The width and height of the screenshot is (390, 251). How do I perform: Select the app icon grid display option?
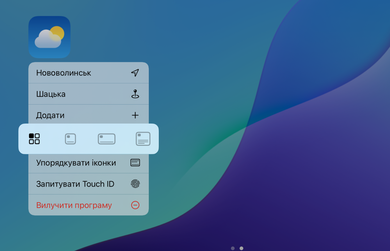click(34, 139)
